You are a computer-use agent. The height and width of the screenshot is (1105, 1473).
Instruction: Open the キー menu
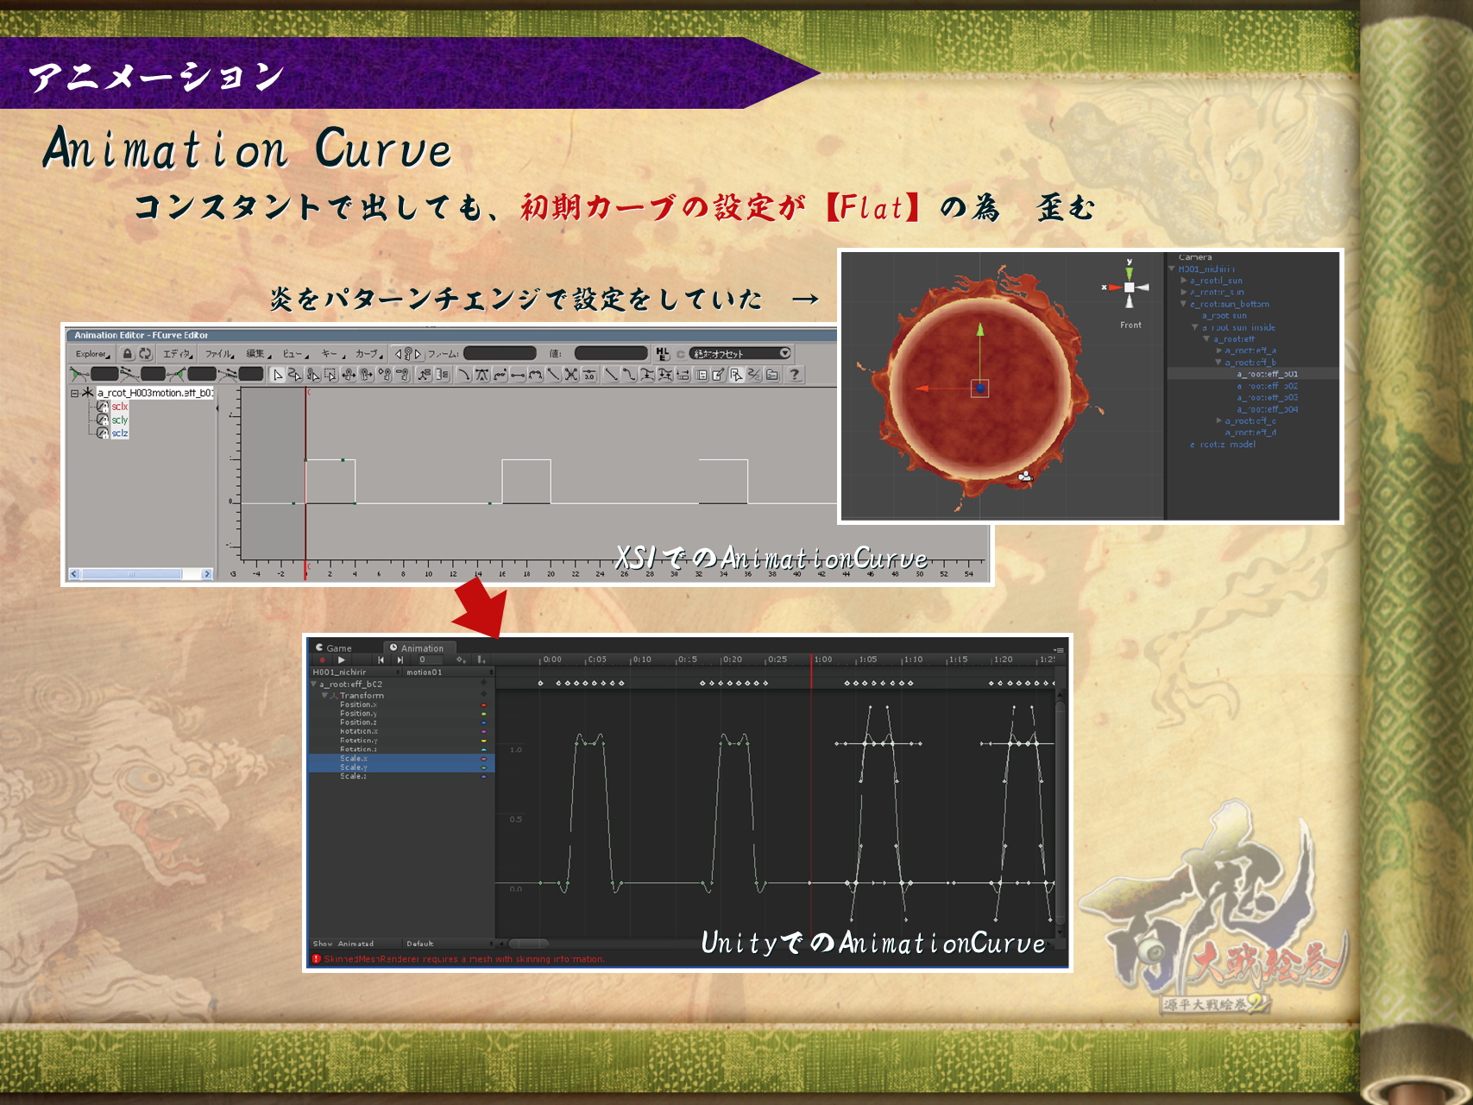tap(333, 354)
